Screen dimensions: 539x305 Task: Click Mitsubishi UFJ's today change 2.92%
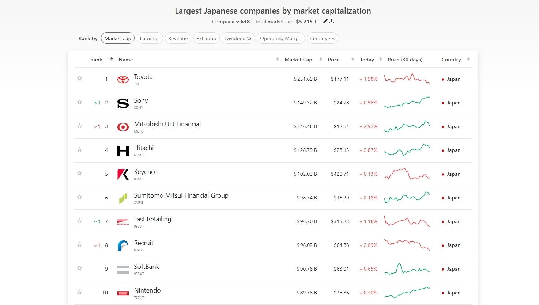tap(369, 126)
